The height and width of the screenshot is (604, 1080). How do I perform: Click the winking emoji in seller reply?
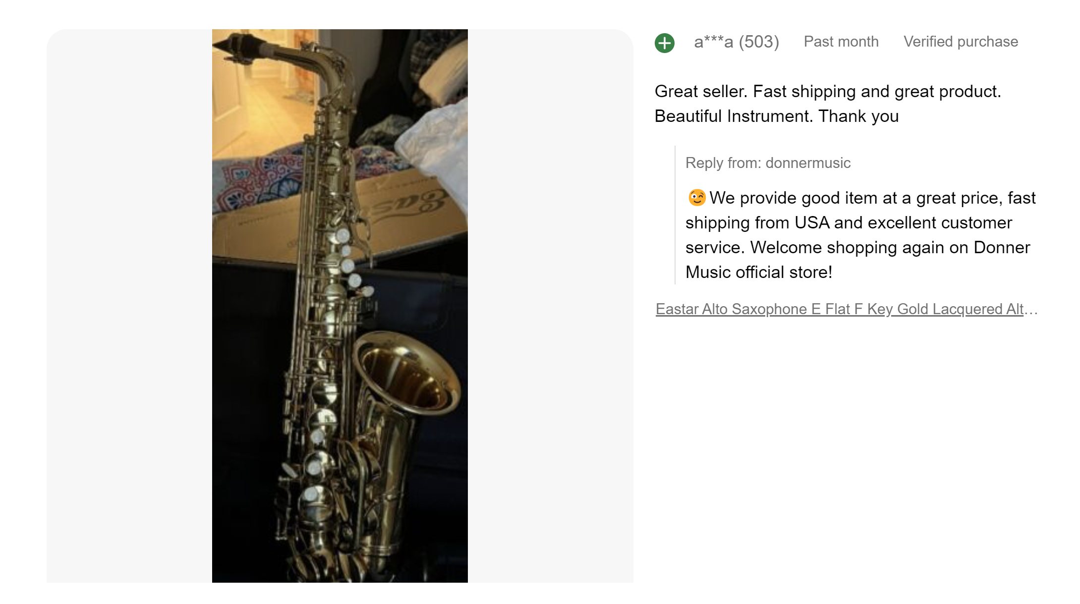(x=696, y=198)
